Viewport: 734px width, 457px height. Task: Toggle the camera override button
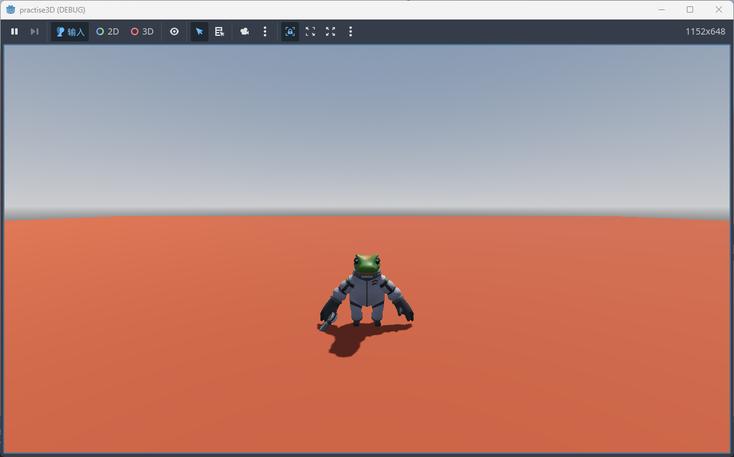pyautogui.click(x=244, y=31)
